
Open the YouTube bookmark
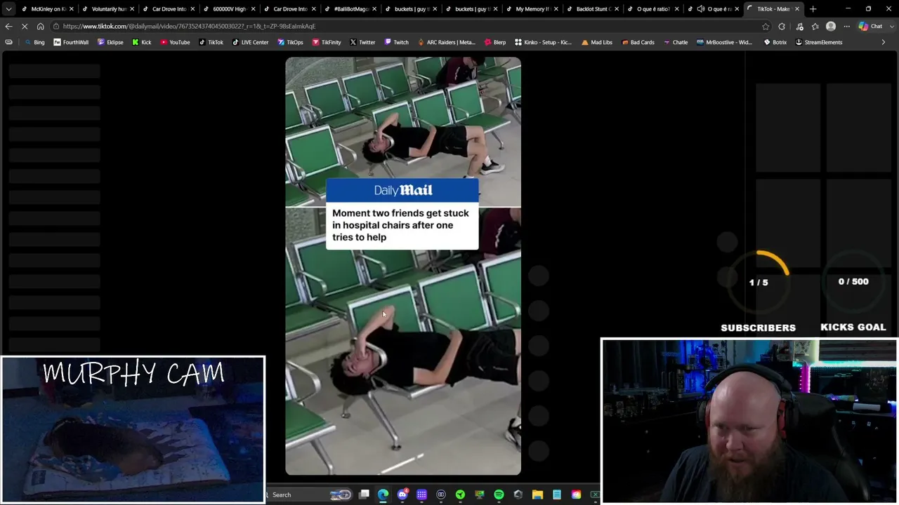[x=175, y=42]
